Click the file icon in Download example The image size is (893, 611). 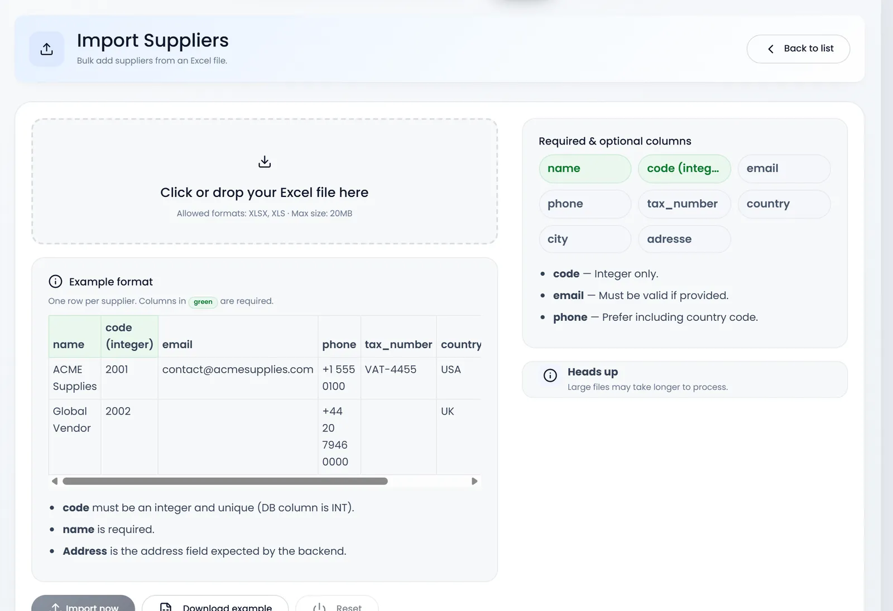coord(166,607)
